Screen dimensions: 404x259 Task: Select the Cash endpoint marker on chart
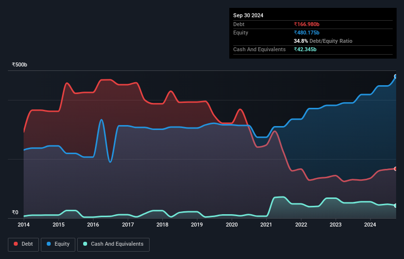396,206
